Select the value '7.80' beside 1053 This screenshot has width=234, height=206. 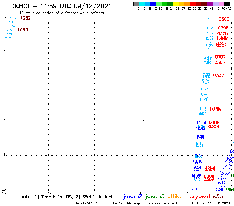[10, 30]
